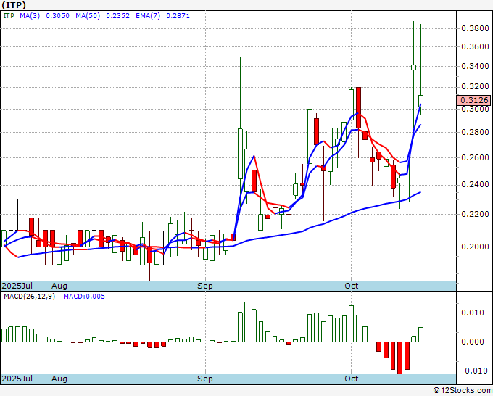Click Aug on the price chart time axis

tap(59, 286)
